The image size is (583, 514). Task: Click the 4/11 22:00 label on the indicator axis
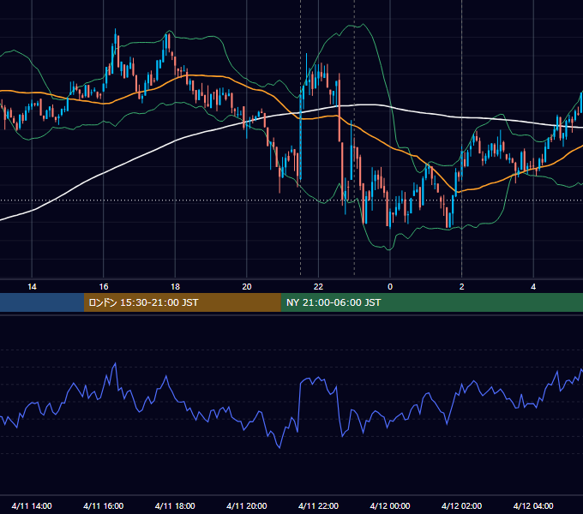point(318,505)
